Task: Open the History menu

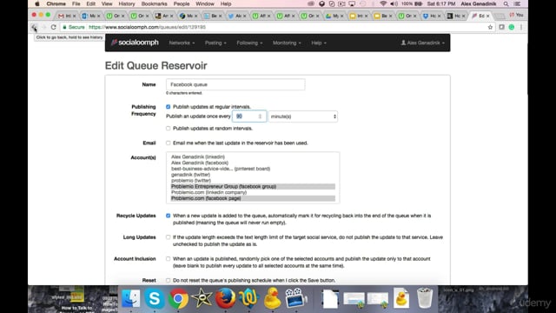Action: 127,3
